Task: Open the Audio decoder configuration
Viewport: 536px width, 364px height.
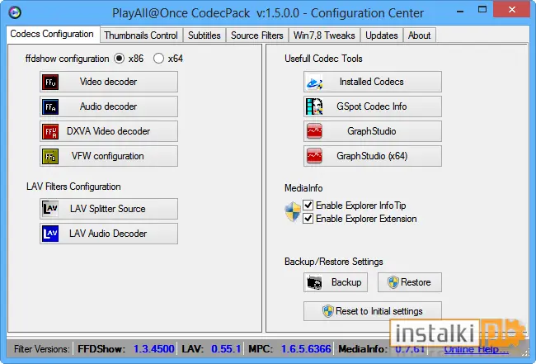Action: tap(109, 106)
